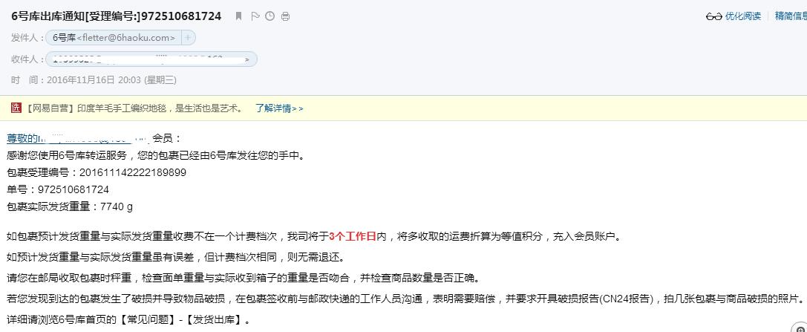Screen dimensions: 807x332
Task: Flag this email with the flag icon
Action: pyautogui.click(x=255, y=16)
